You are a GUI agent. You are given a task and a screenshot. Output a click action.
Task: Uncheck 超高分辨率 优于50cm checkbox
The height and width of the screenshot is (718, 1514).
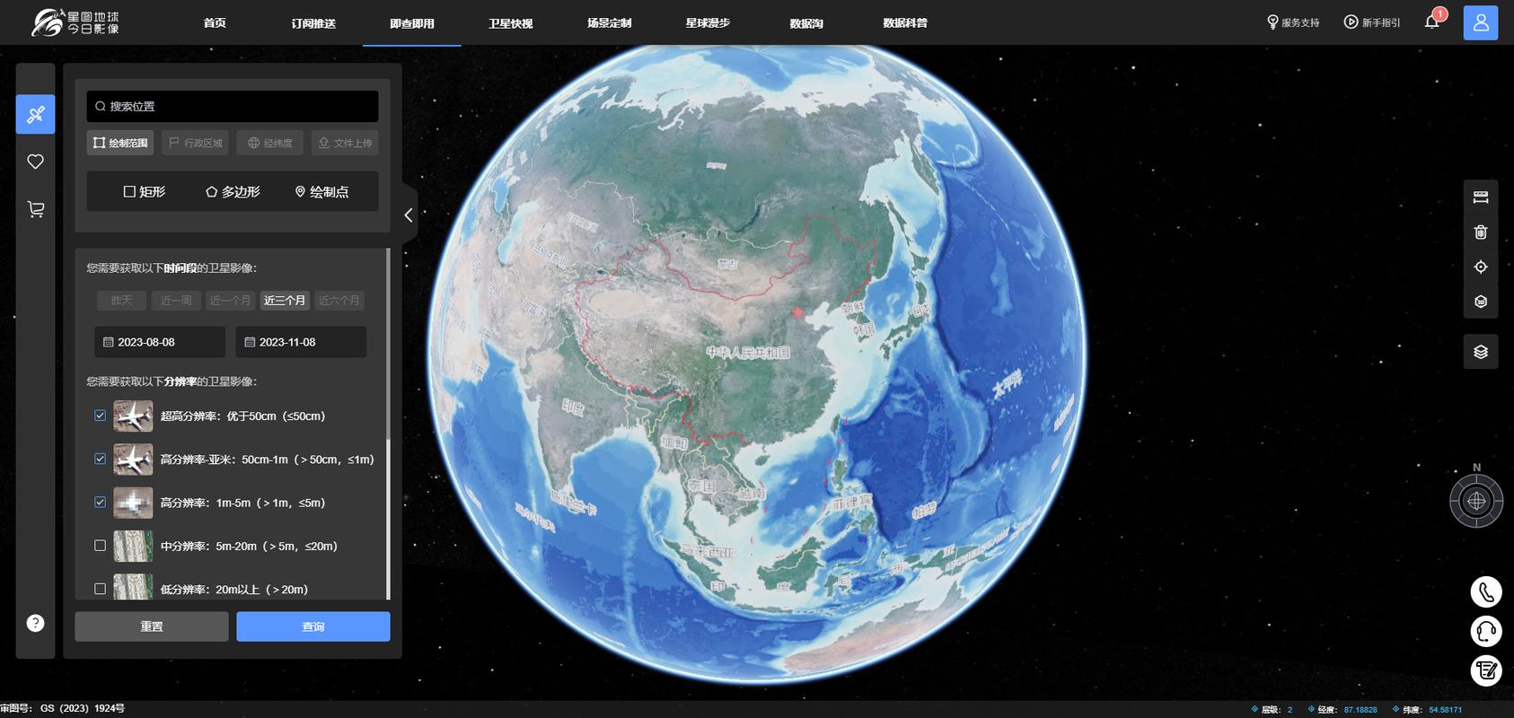[100, 416]
